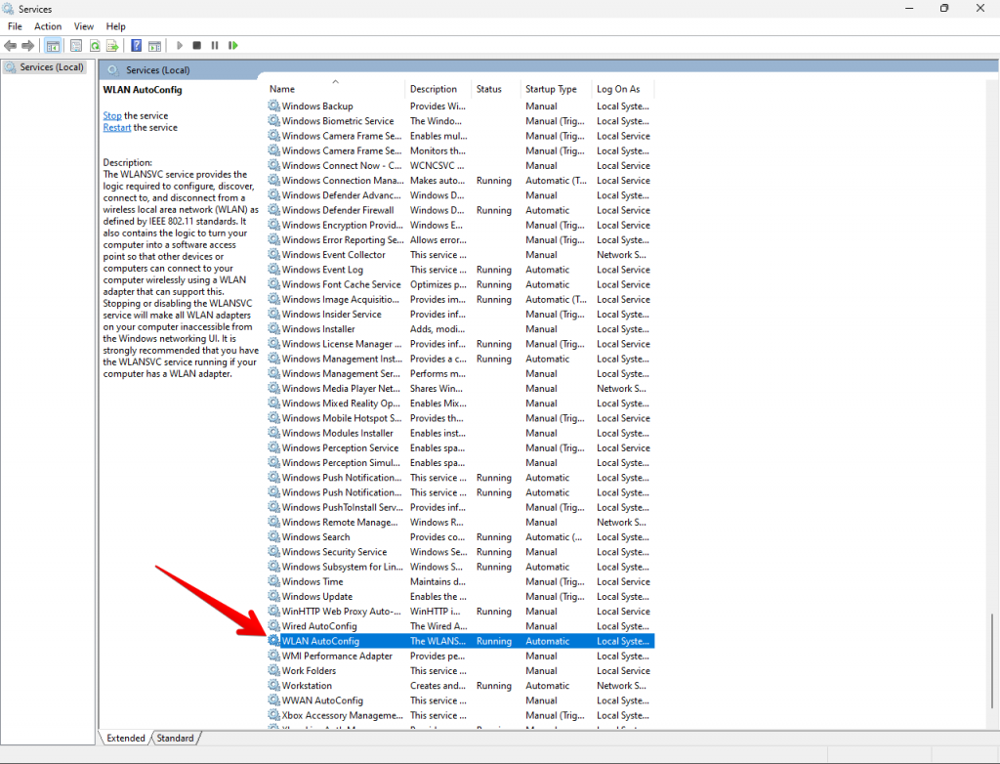This screenshot has height=764, width=1000.
Task: Open the Help menu
Action: 115,26
